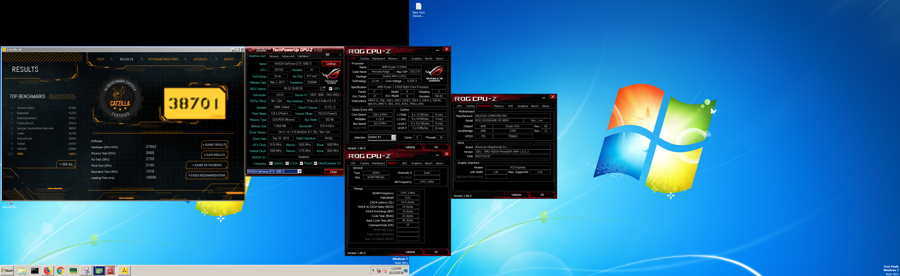The width and height of the screenshot is (900, 276).
Task: Click the Lookup button in GPU-Z
Action: click(x=331, y=64)
